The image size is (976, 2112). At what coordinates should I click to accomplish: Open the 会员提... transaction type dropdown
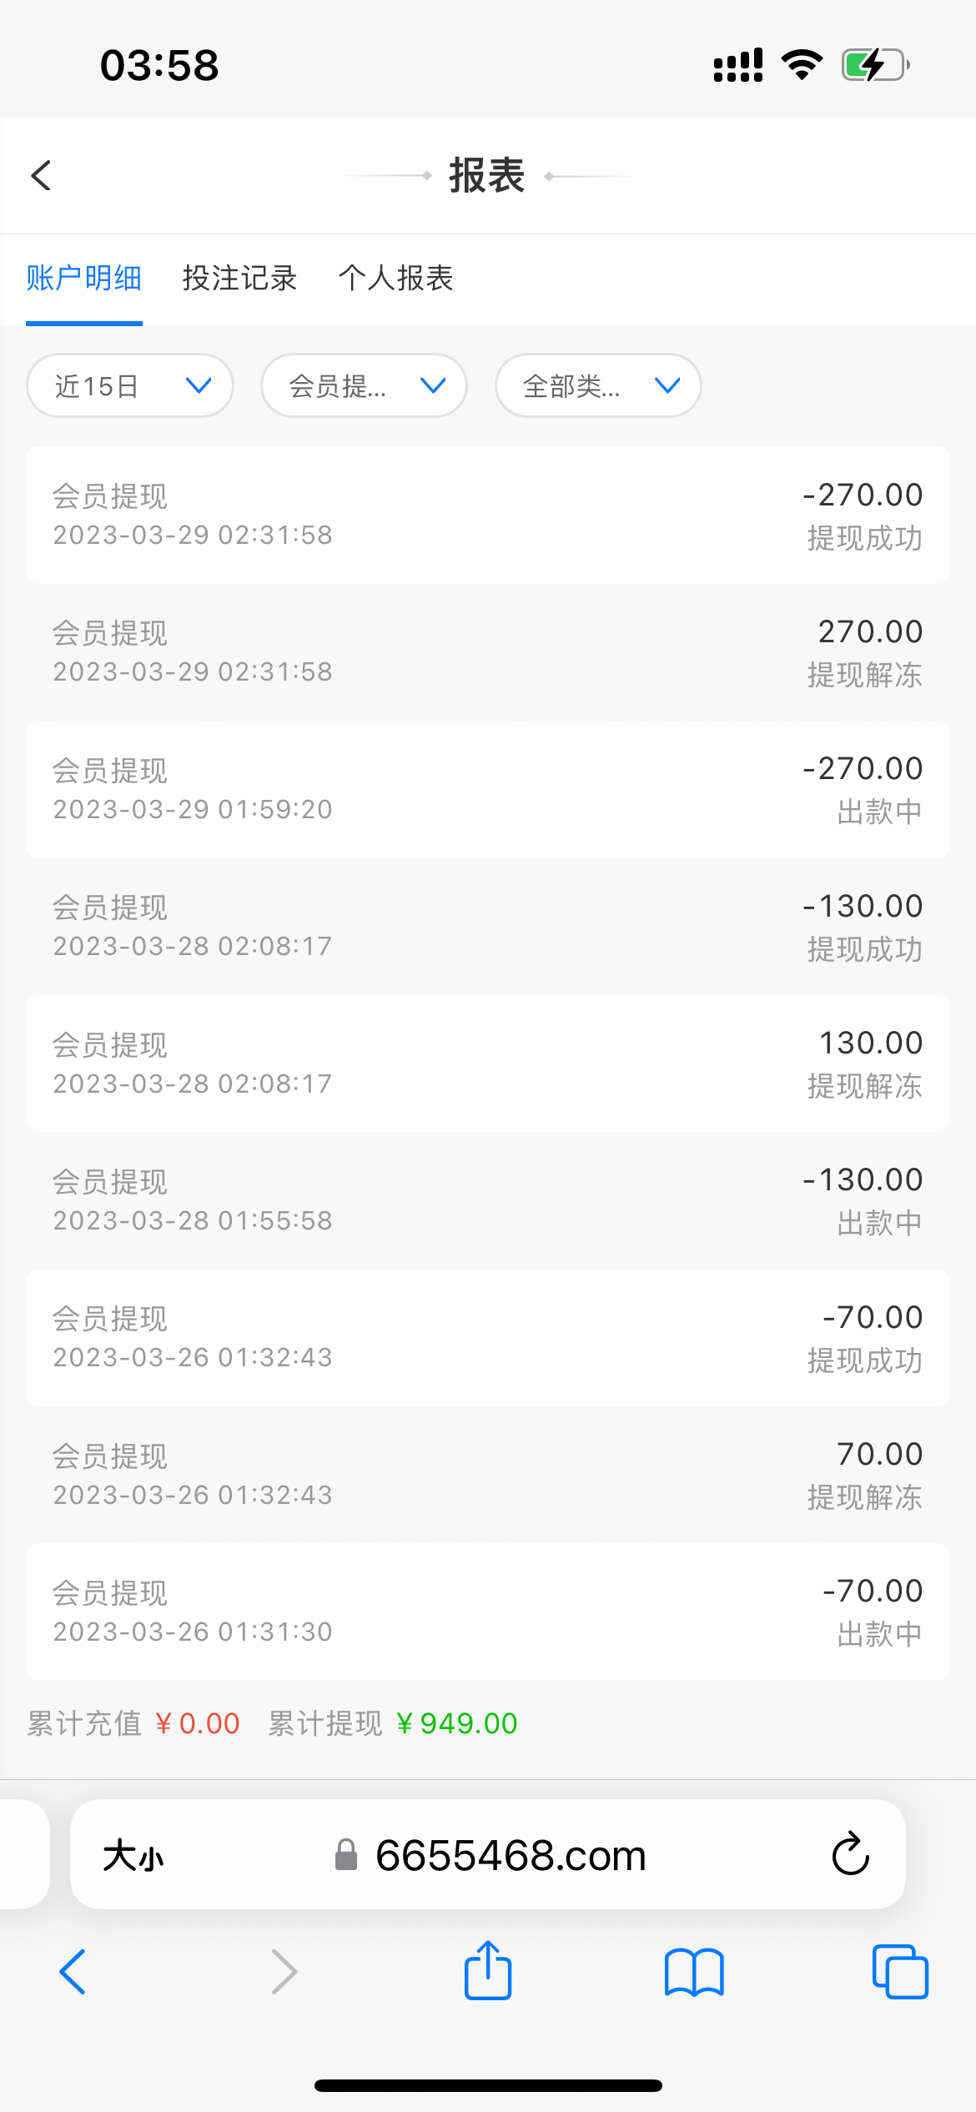(364, 385)
